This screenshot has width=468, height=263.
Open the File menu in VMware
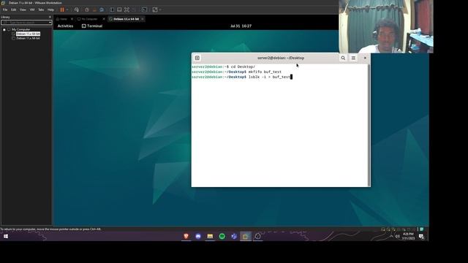click(5, 9)
